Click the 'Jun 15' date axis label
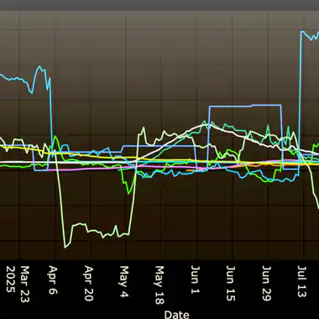 point(231,284)
